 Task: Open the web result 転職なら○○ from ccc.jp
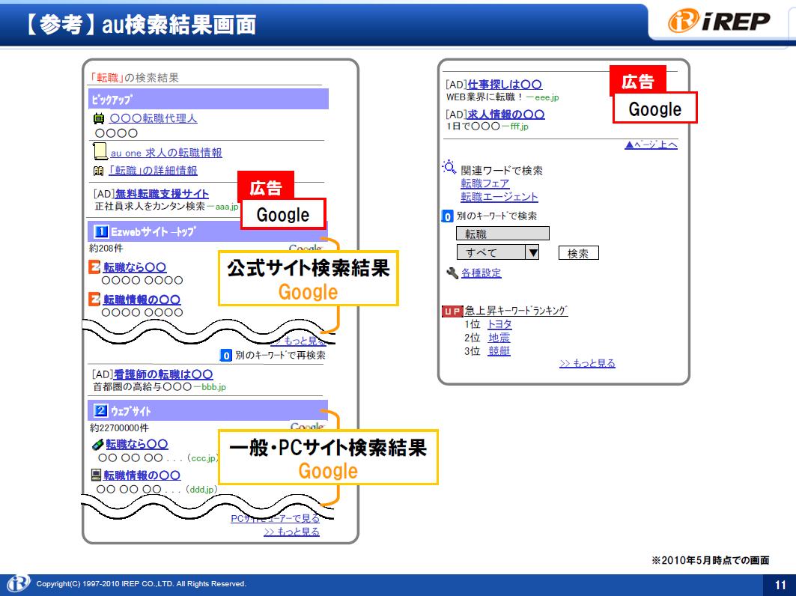136,444
